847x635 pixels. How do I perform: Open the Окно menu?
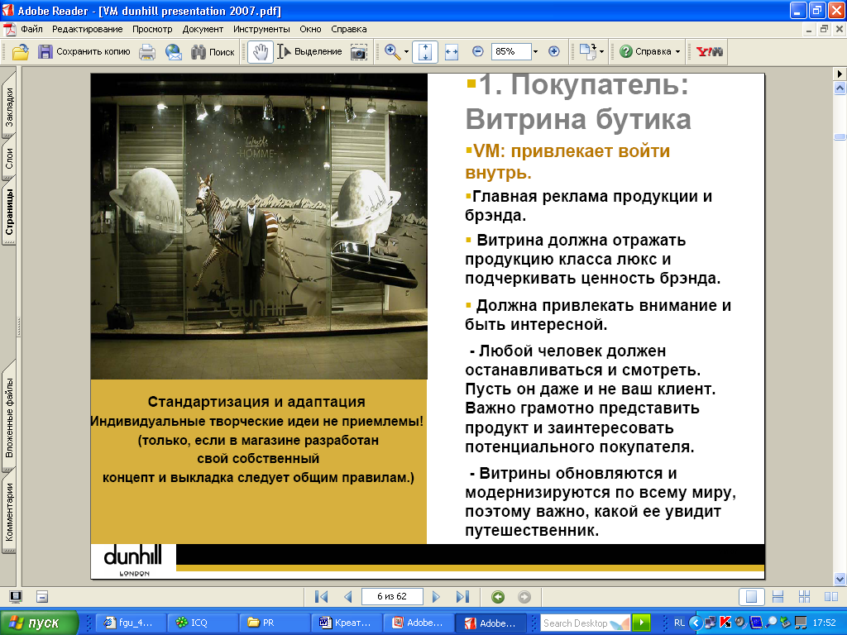point(311,29)
